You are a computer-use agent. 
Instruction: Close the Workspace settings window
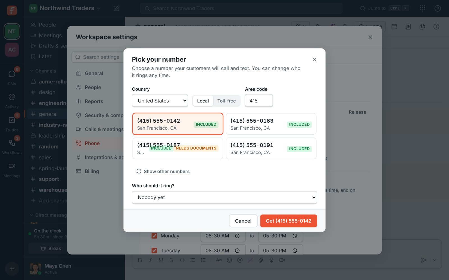point(370,37)
